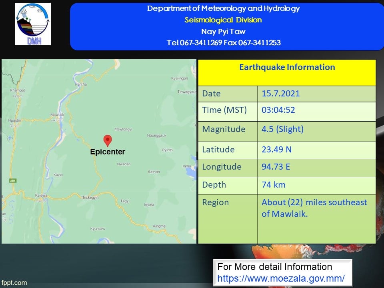Select the latitude value 23.49 N
Screen dimensions: 384x288
[276, 149]
